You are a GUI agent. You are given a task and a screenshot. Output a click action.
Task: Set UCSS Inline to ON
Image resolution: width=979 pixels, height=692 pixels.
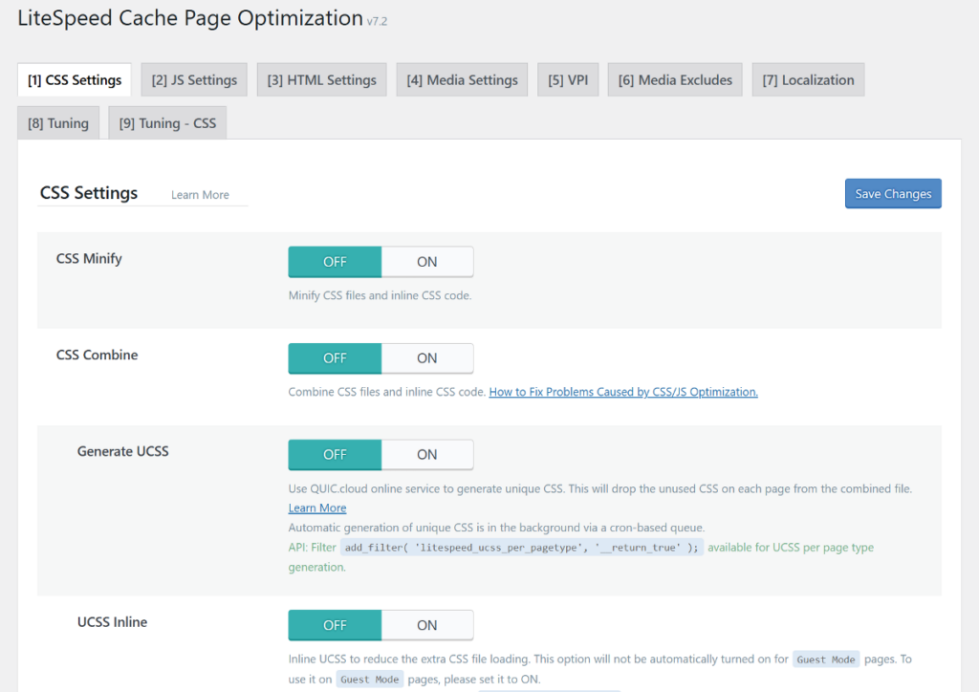pos(427,624)
